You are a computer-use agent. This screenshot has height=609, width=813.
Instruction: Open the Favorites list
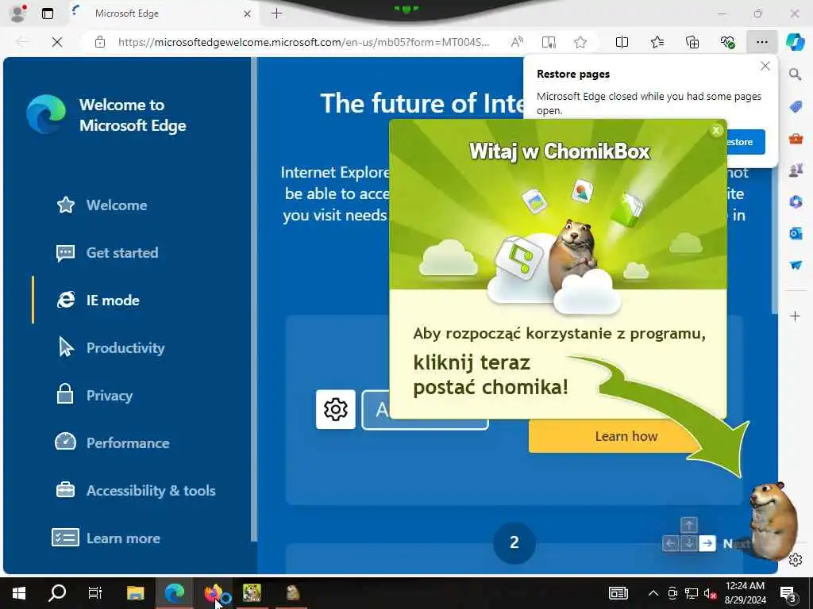click(x=657, y=42)
